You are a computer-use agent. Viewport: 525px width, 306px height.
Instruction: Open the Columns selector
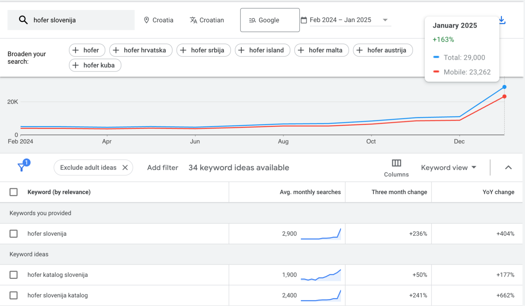click(396, 168)
